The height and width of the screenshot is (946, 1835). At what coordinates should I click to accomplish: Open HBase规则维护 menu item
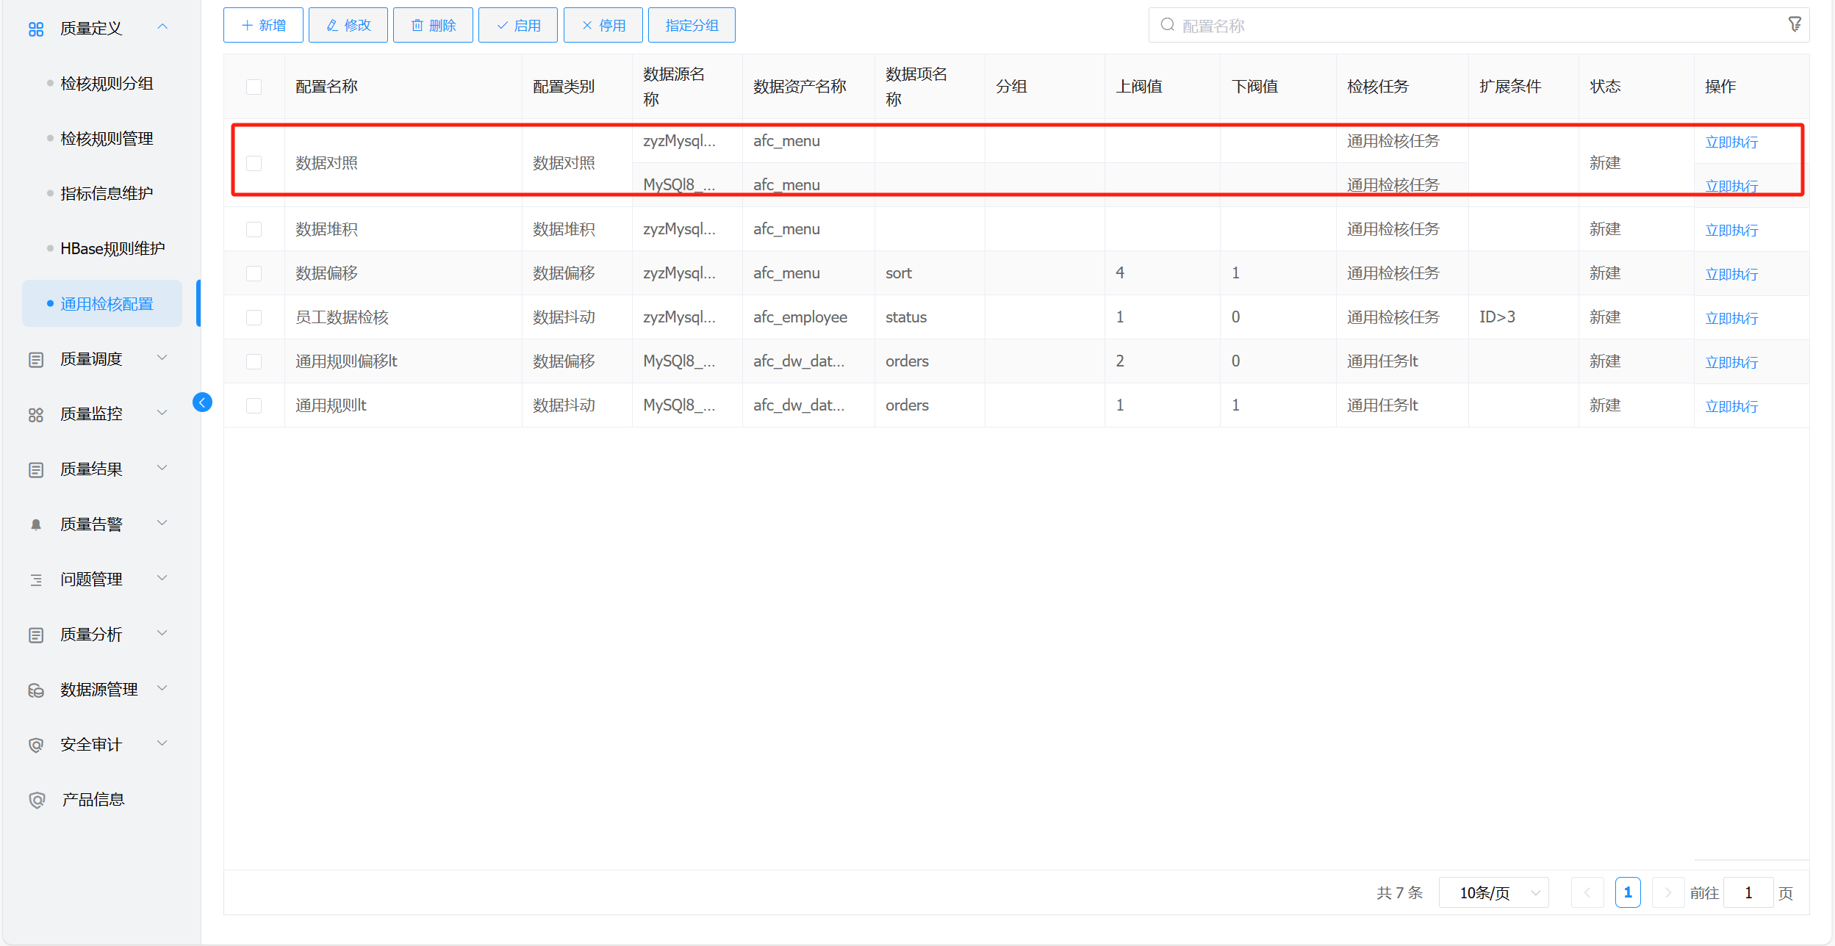tap(112, 249)
